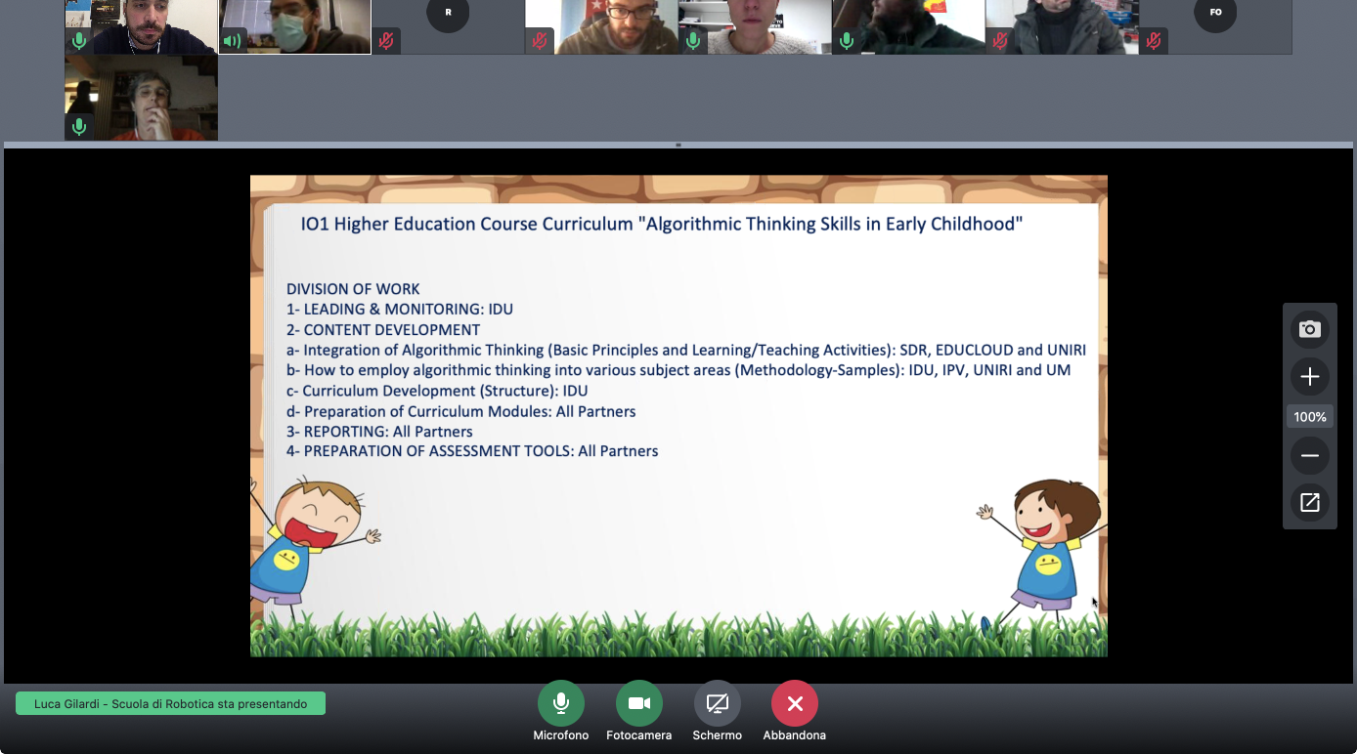Zoom in on the presentation with the plus icon
1357x754 pixels.
point(1309,376)
